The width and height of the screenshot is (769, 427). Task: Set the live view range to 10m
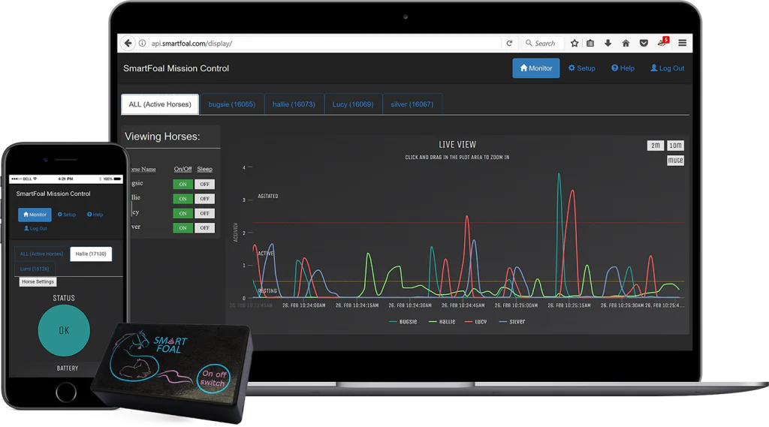click(x=675, y=146)
